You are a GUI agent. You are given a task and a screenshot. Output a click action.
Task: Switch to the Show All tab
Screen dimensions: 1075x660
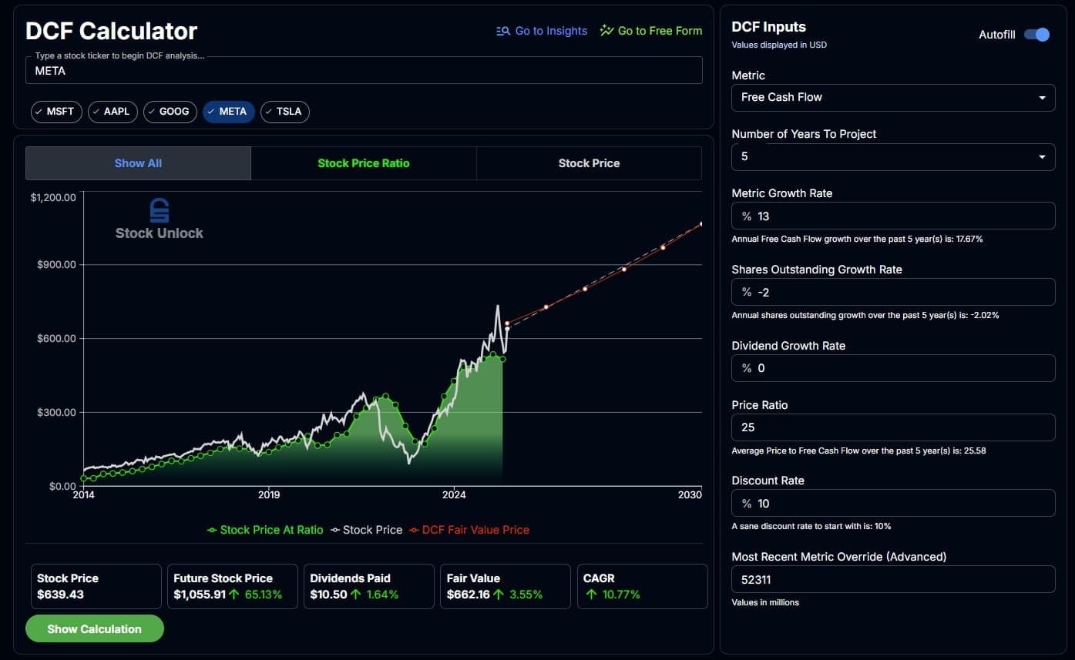[138, 163]
